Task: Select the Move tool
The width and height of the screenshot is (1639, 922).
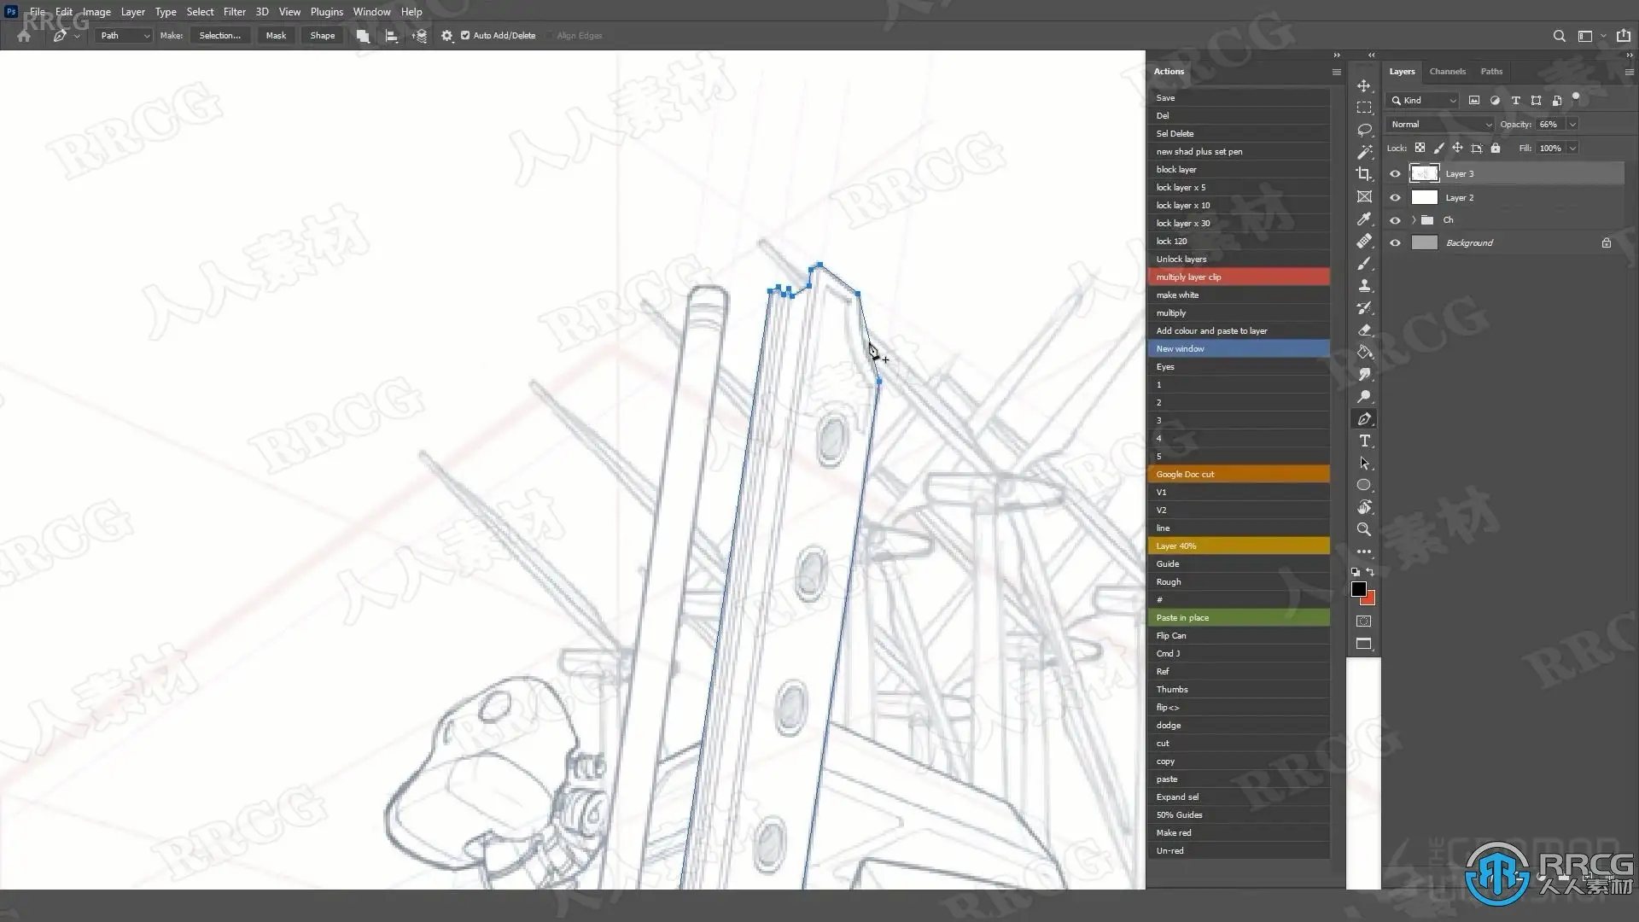Action: pos(1364,85)
